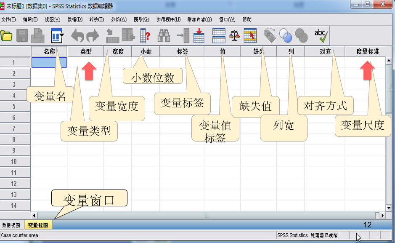Click the Use Variable Sets circles icon

(286, 35)
